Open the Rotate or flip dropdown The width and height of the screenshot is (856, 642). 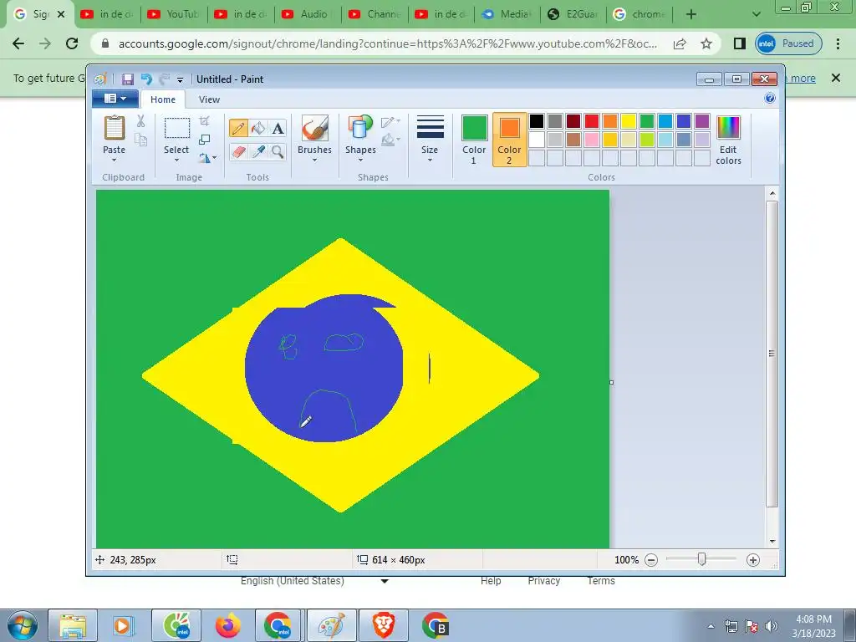[x=207, y=158]
